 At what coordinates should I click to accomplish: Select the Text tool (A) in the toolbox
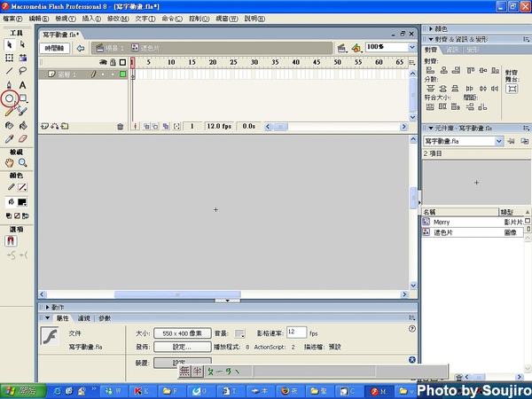click(x=23, y=85)
